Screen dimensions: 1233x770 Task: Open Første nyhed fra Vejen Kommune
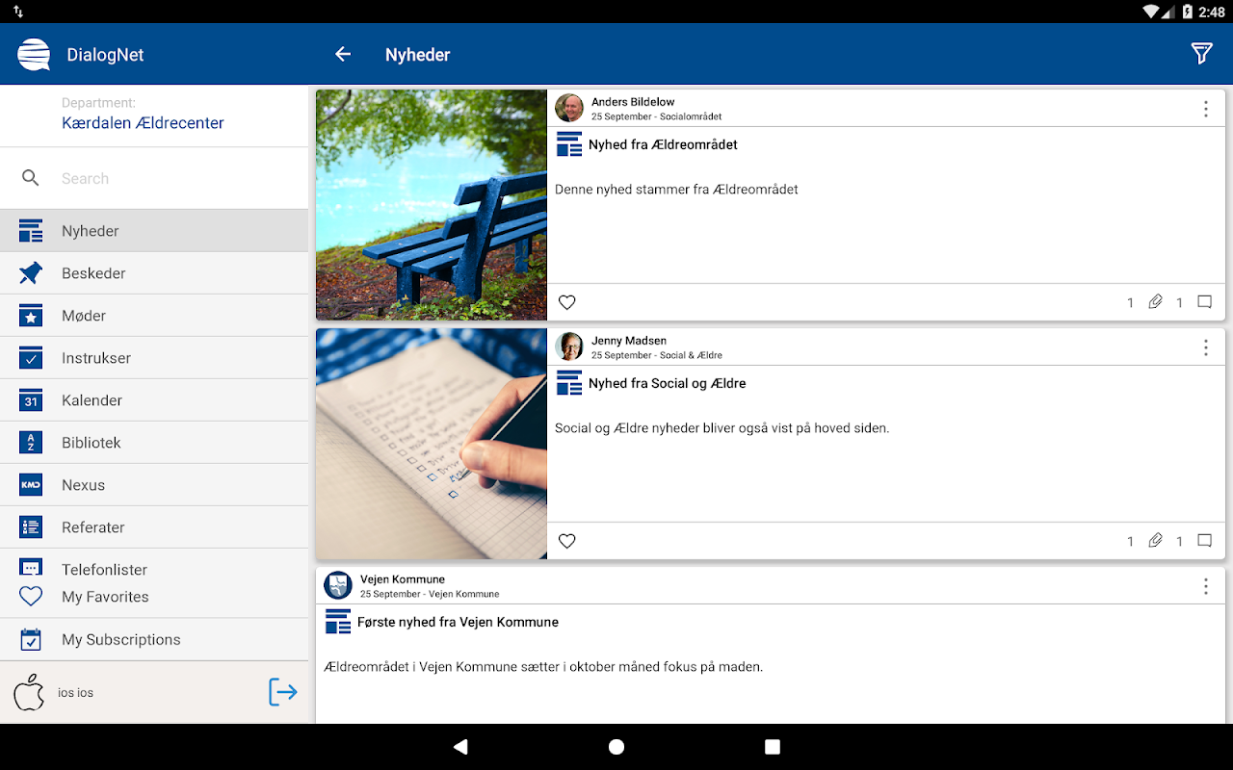(458, 622)
